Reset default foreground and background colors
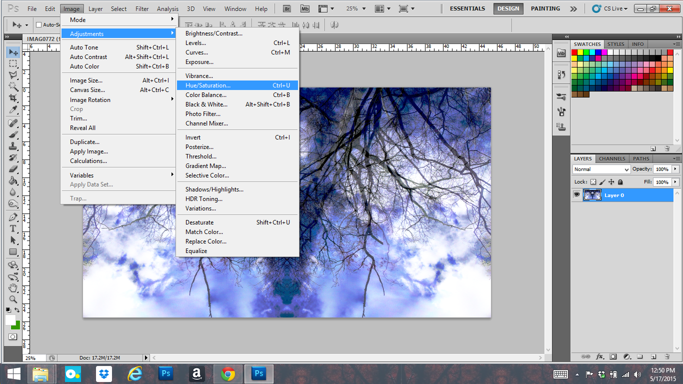683x384 pixels. 8,310
